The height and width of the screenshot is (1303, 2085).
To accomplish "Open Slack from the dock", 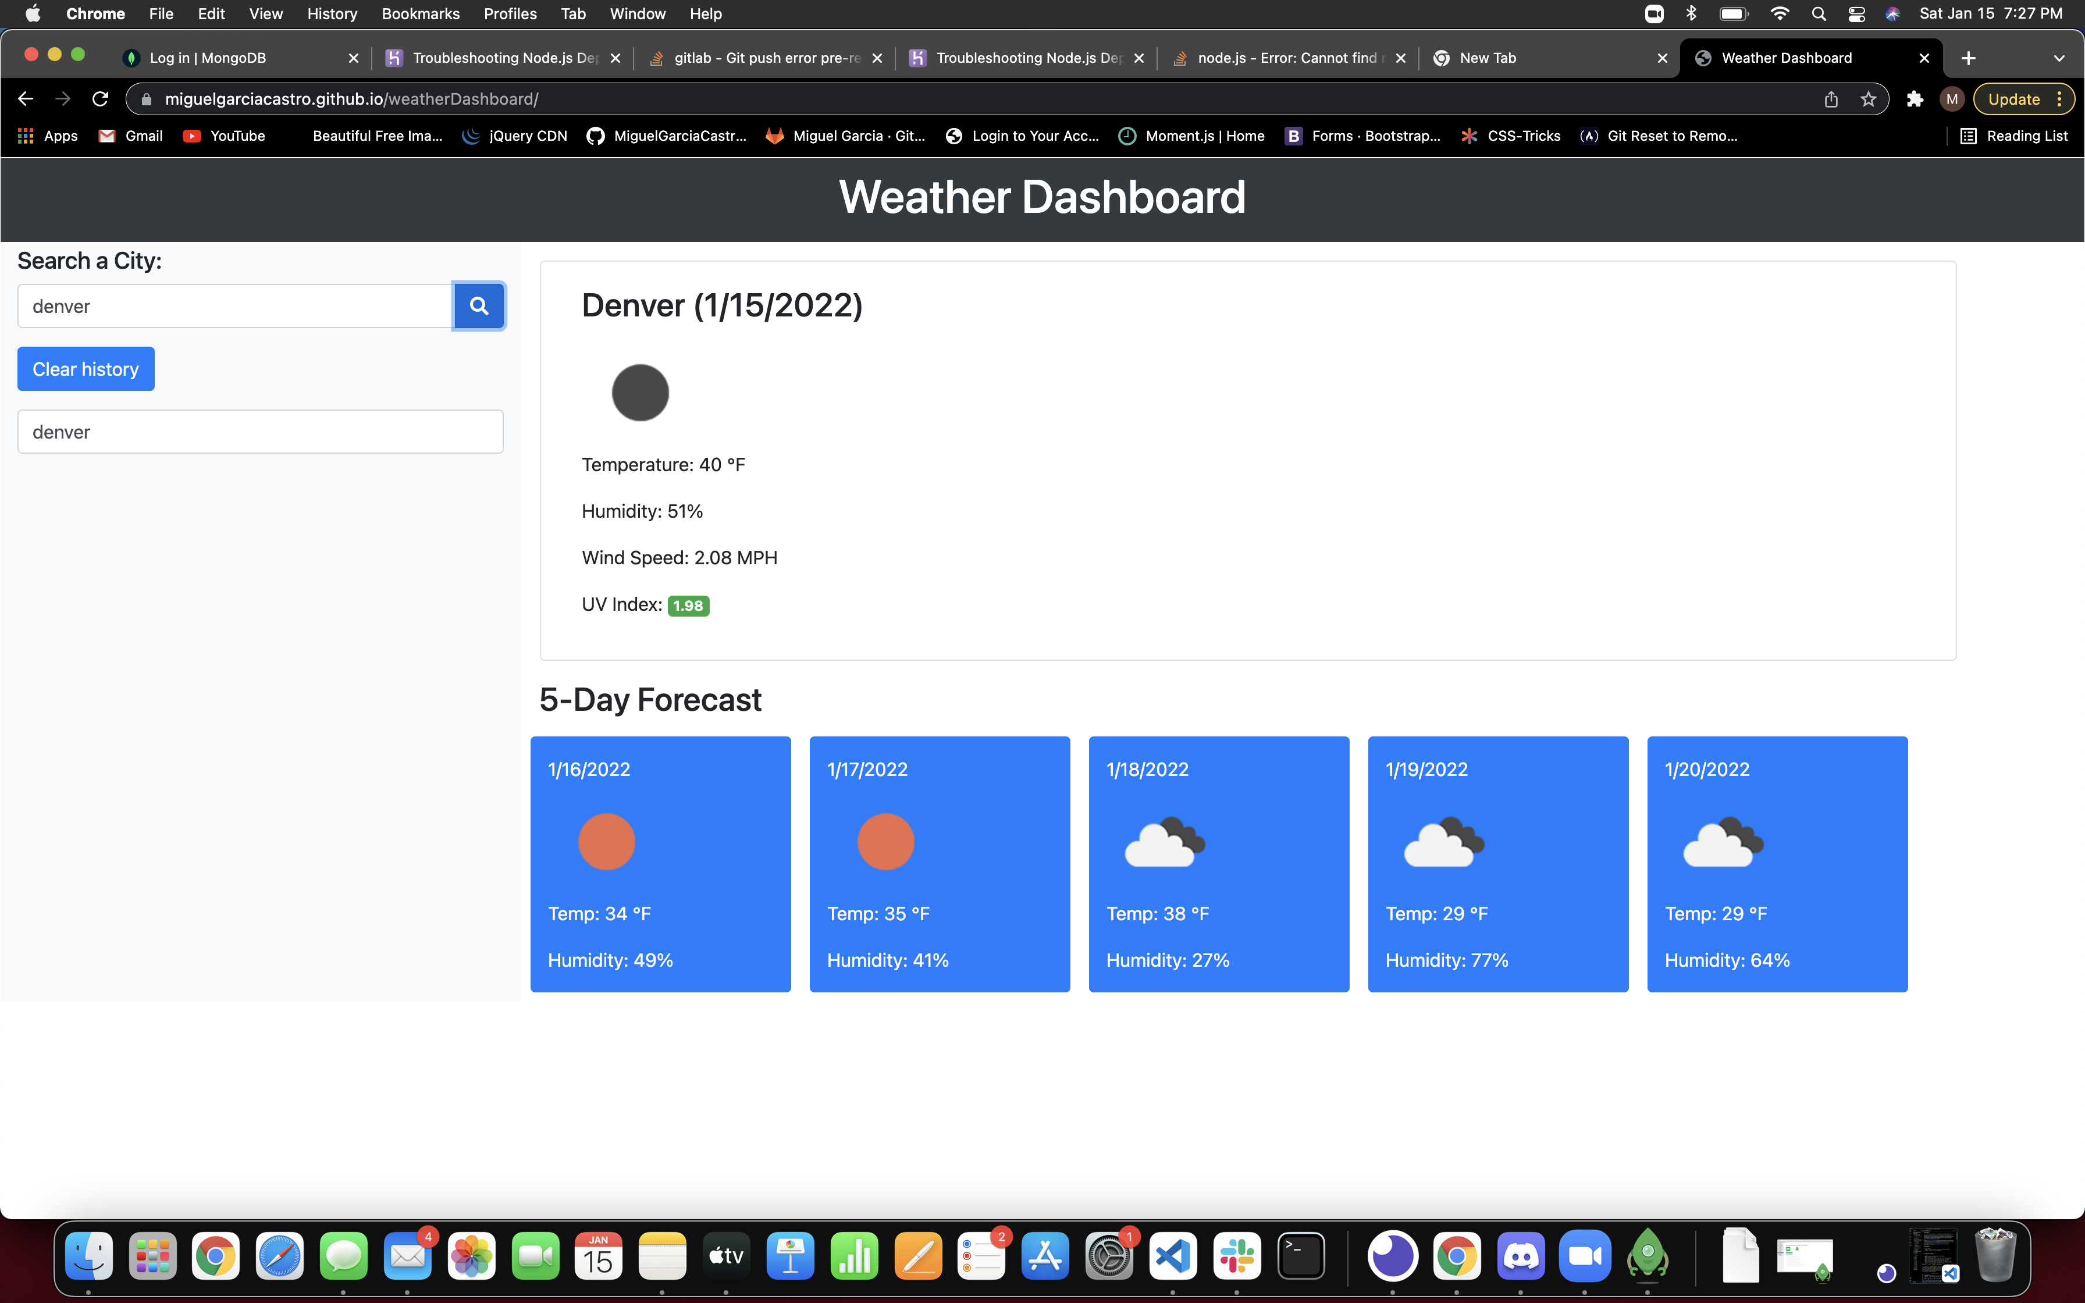I will (1238, 1256).
